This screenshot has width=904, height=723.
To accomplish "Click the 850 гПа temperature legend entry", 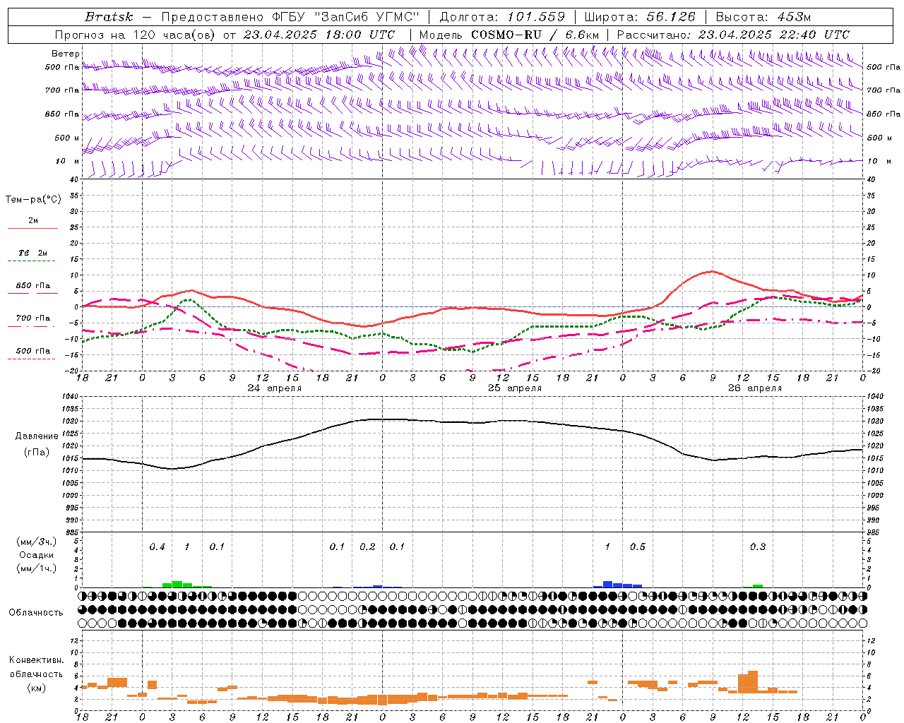I will click(x=33, y=286).
